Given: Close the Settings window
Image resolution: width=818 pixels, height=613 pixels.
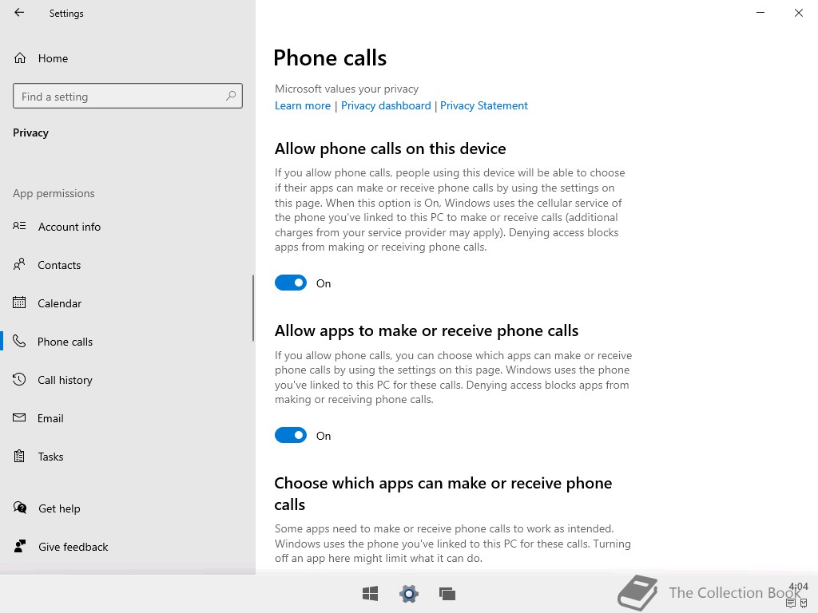Looking at the screenshot, I should pyautogui.click(x=799, y=13).
